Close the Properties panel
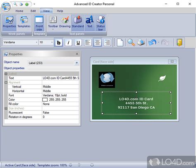The height and width of the screenshot is (168, 196). 77,54
